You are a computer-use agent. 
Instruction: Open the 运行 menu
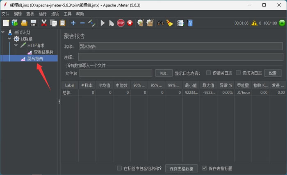point(43,14)
